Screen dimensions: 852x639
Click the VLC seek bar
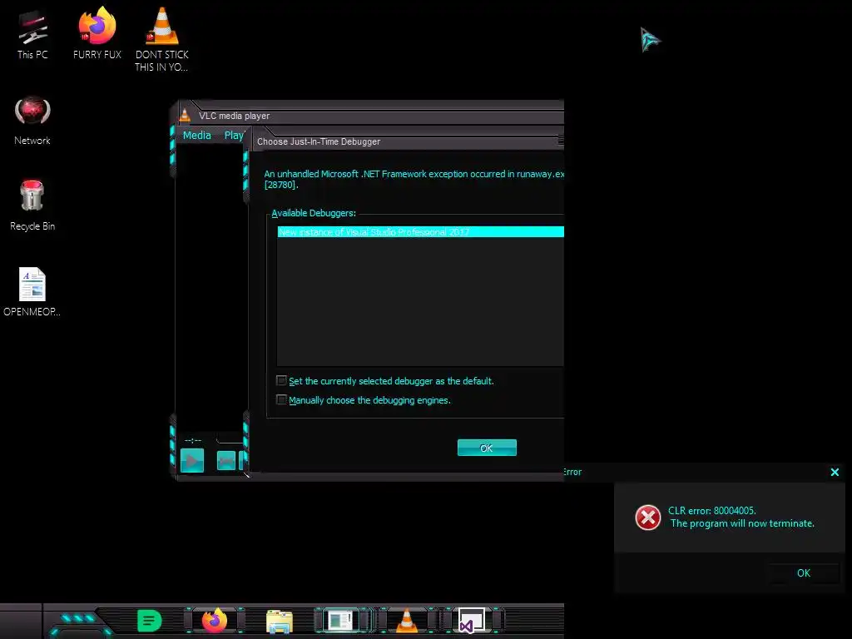point(230,439)
